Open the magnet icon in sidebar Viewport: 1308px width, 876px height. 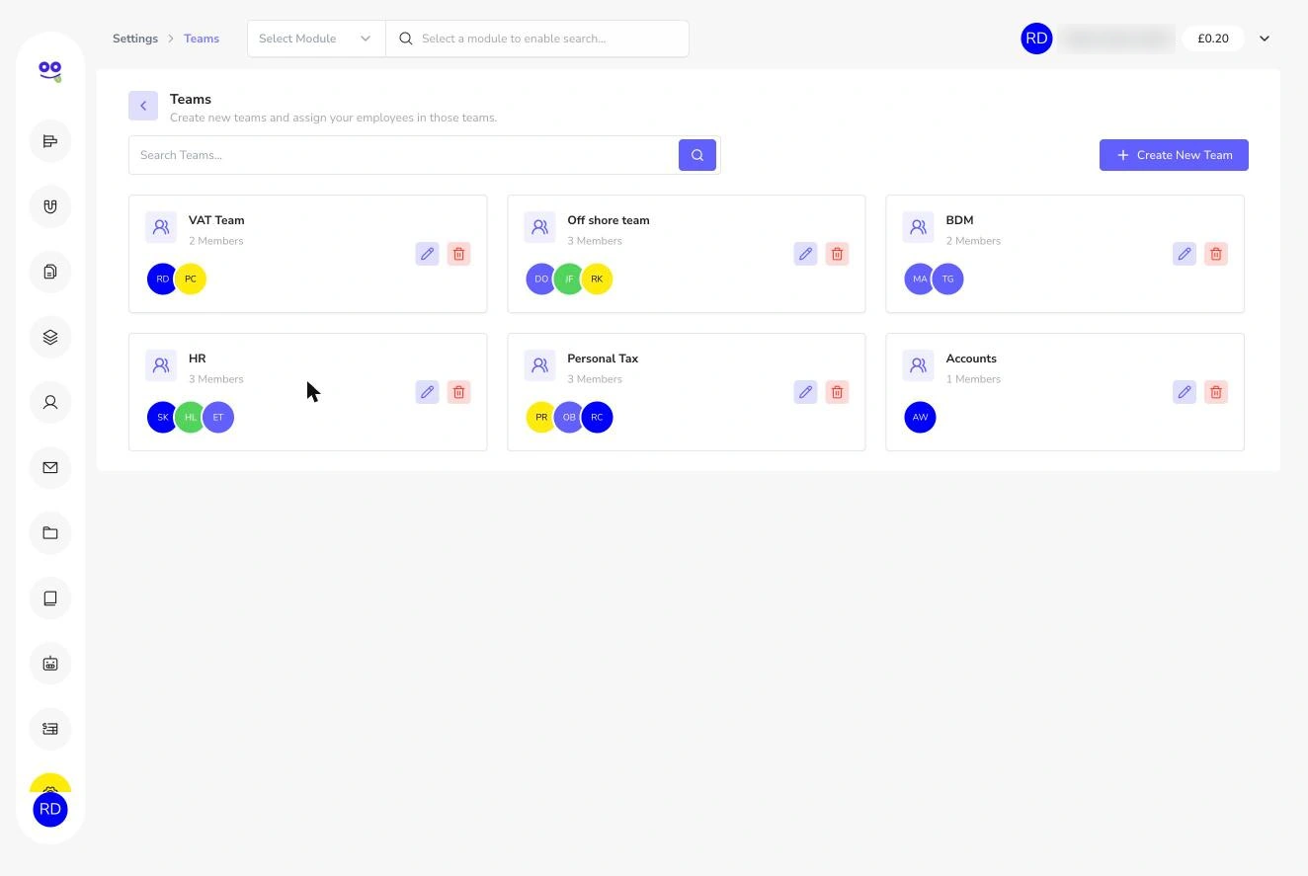50,206
